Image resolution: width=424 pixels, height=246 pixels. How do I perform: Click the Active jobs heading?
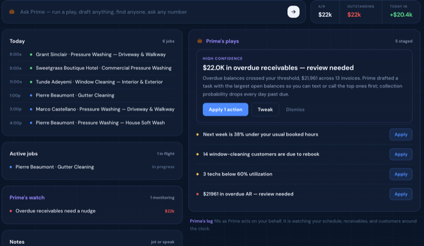pos(23,154)
